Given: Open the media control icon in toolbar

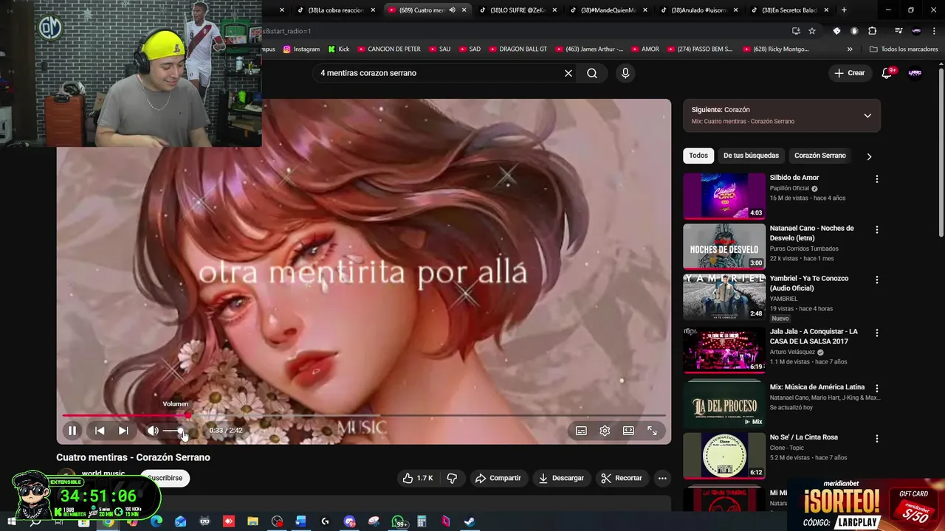Looking at the screenshot, I should pos(898,31).
